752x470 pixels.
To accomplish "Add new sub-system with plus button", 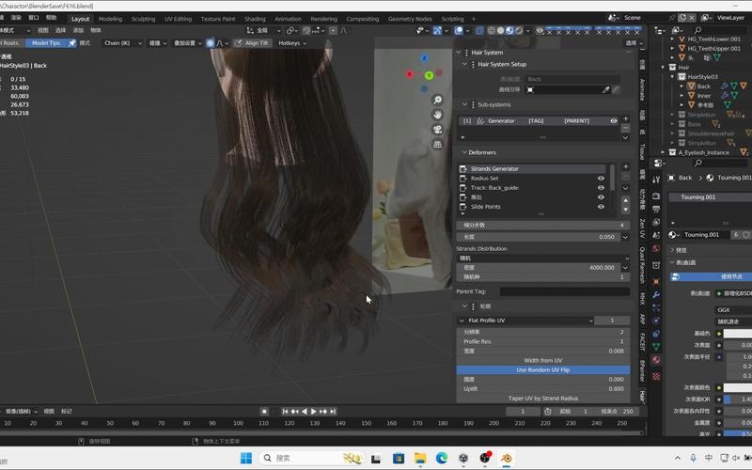I will point(625,118).
